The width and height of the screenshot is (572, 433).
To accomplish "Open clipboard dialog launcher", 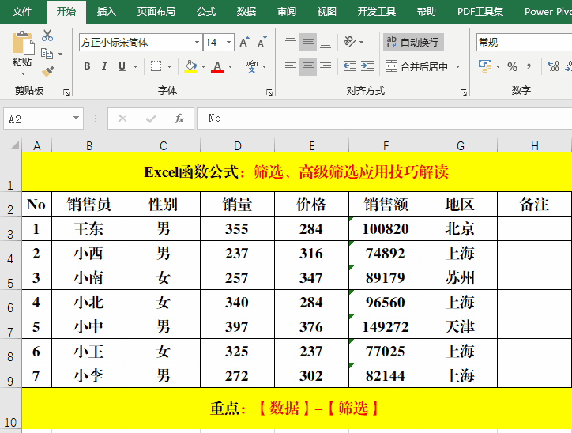I will pos(66,92).
